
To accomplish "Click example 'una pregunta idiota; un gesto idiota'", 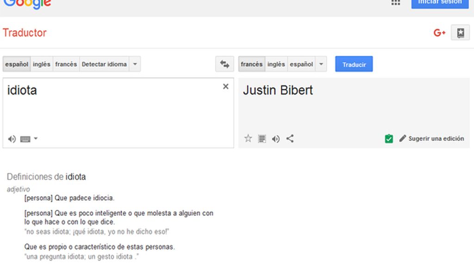I will (x=81, y=257).
